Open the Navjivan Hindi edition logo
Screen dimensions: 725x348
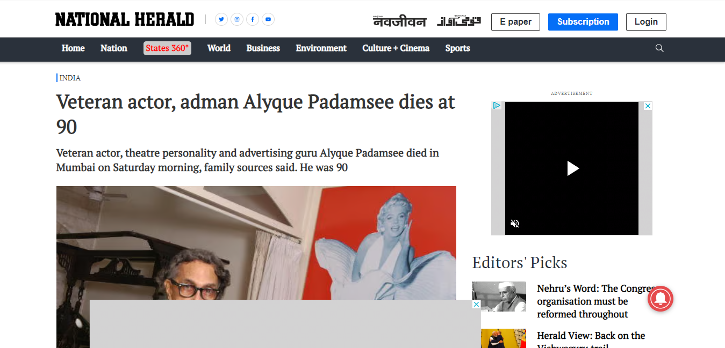pyautogui.click(x=400, y=21)
